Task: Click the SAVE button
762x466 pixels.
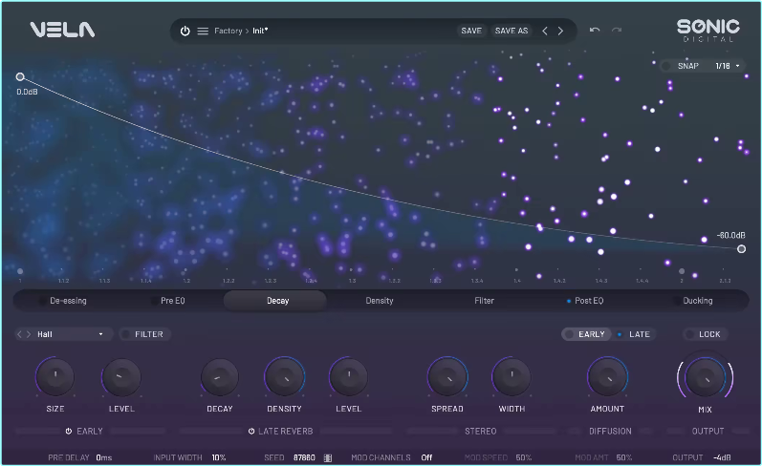Action: (471, 32)
